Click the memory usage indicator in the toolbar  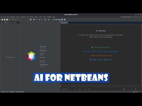[x=57, y=20]
